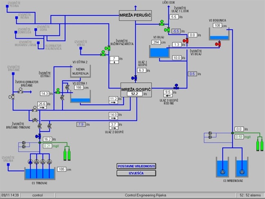This screenshot has width=265, height=199.
Task: Select the VS Bogunica 108 cm level value
Action: point(217,26)
